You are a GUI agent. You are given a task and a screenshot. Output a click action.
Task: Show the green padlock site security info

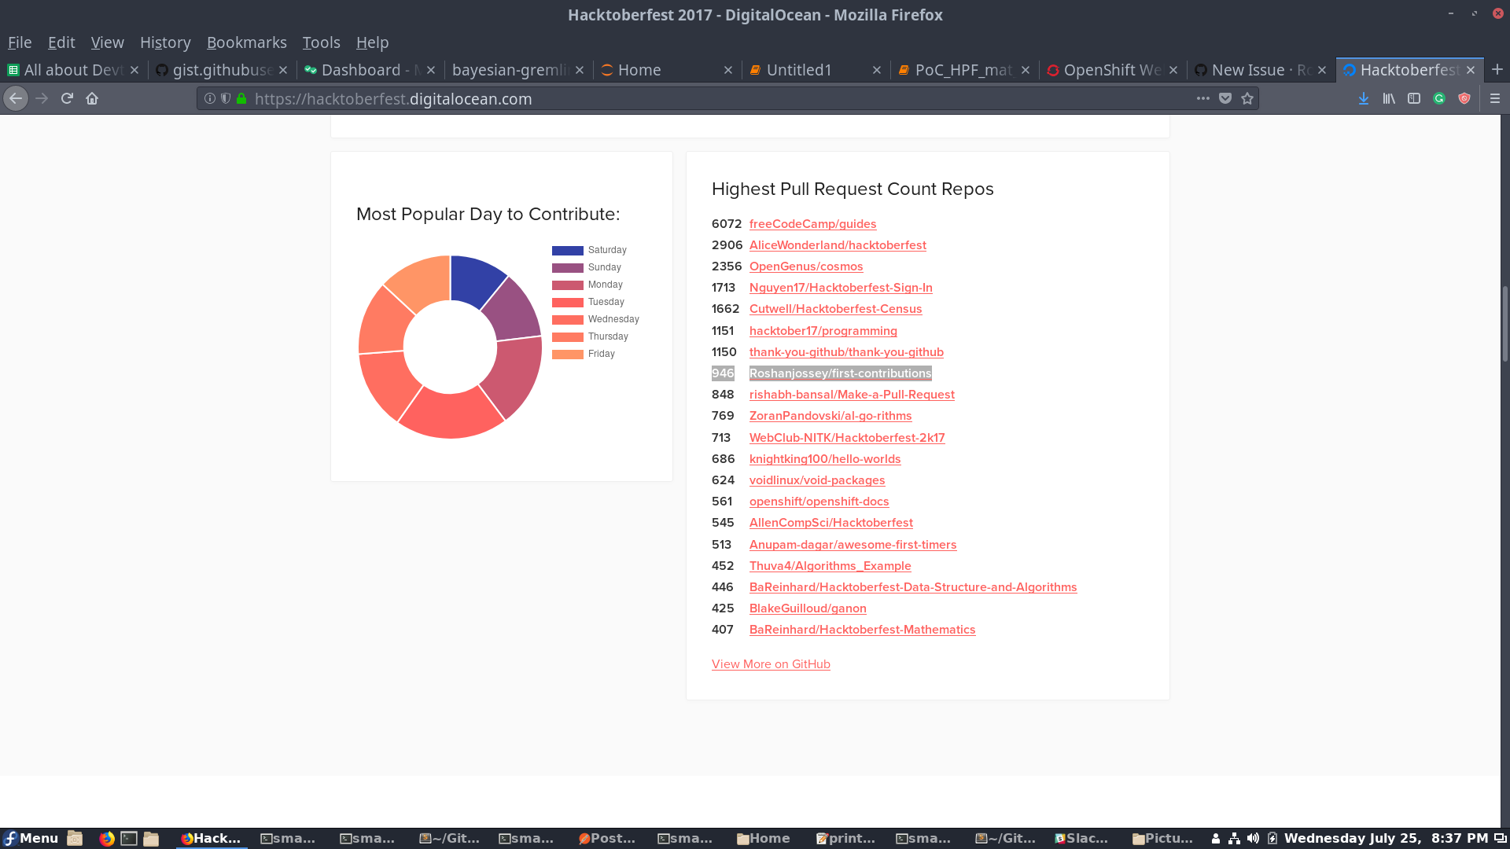tap(241, 98)
